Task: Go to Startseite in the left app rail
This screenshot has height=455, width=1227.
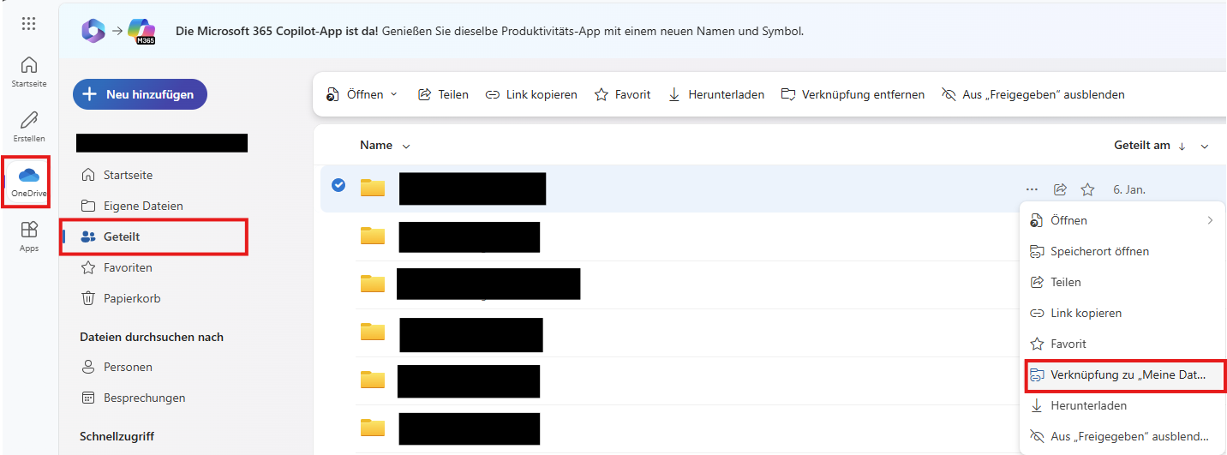Action: pyautogui.click(x=29, y=71)
